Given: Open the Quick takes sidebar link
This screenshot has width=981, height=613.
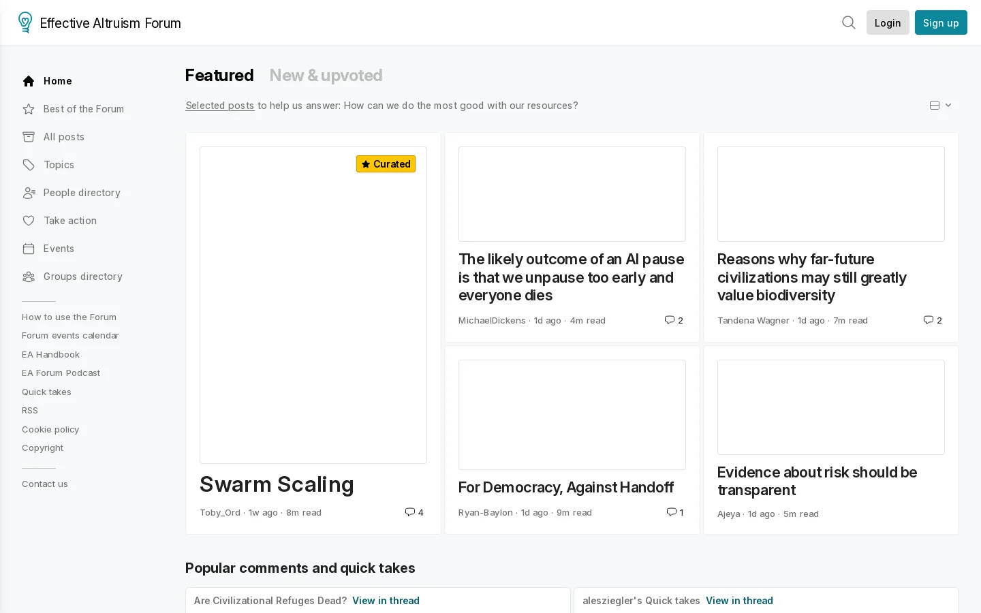Looking at the screenshot, I should tap(46, 392).
